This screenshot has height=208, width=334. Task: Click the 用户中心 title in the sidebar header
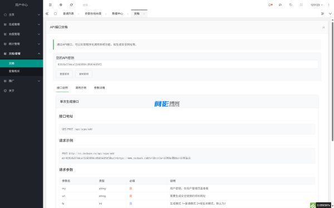21,5
